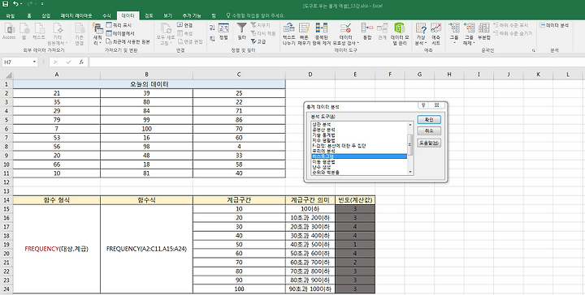Click 빠른 채우기 (Flash Fill) icon
Viewport: 585px width, 295px height.
(x=304, y=33)
